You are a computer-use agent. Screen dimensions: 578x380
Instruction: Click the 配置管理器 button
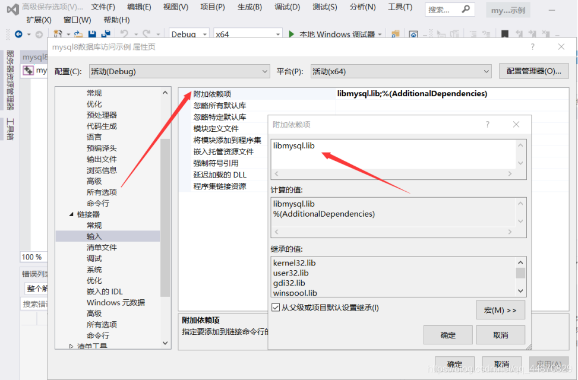[x=533, y=71]
